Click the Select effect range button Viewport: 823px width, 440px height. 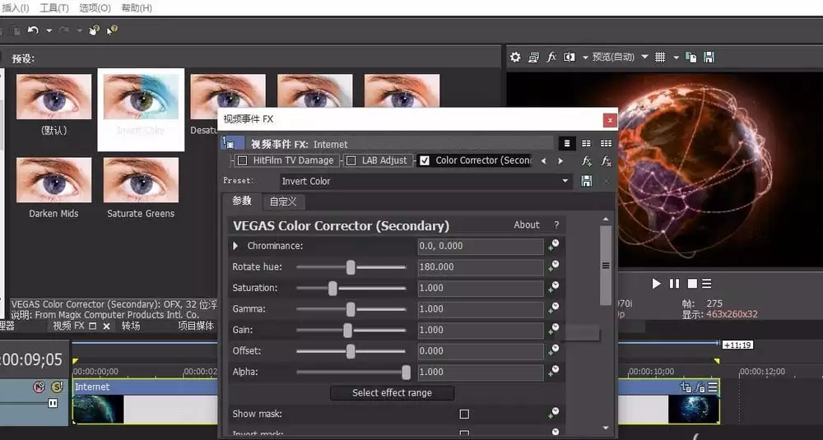pos(392,393)
